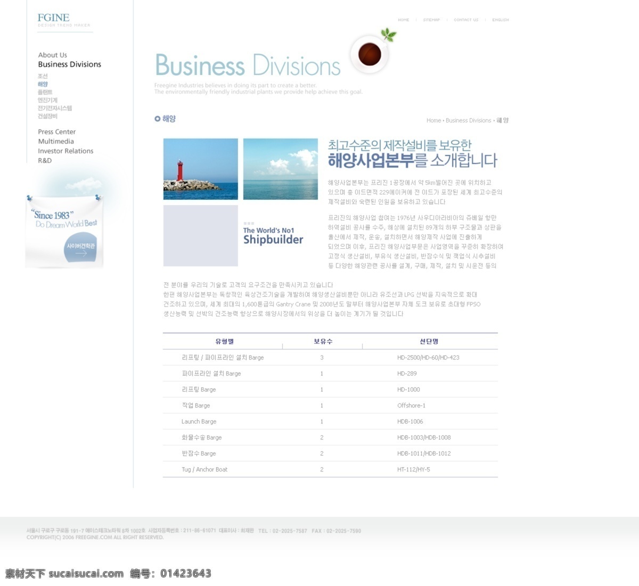The image size is (639, 586).
Task: Click the 보유수 column header
Action: (323, 341)
